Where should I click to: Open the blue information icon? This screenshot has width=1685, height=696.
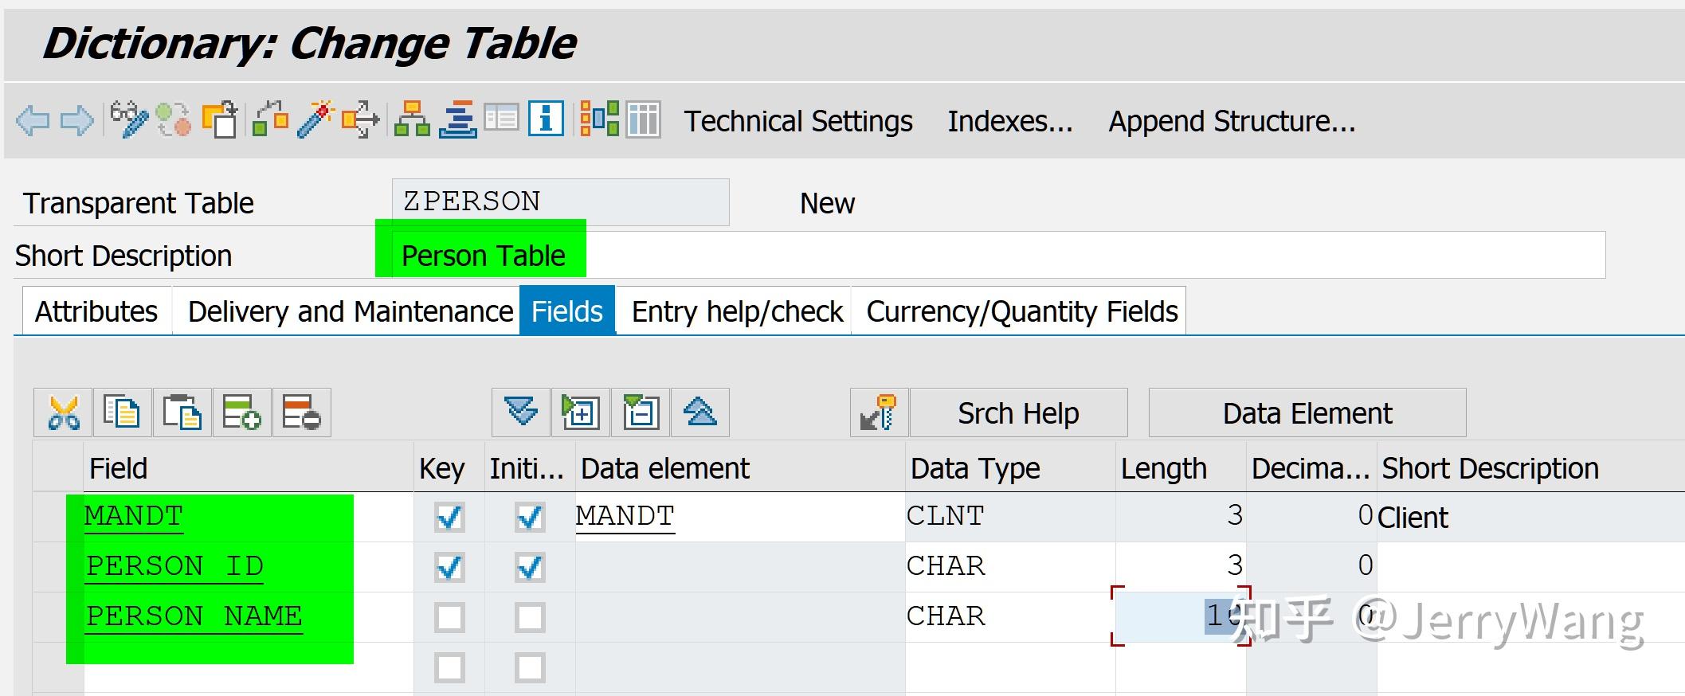pos(547,120)
